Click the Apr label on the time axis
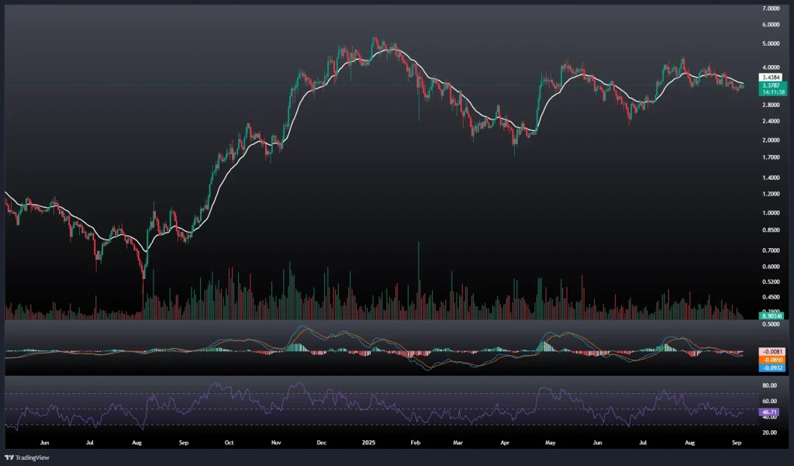The height and width of the screenshot is (466, 794). (x=505, y=441)
